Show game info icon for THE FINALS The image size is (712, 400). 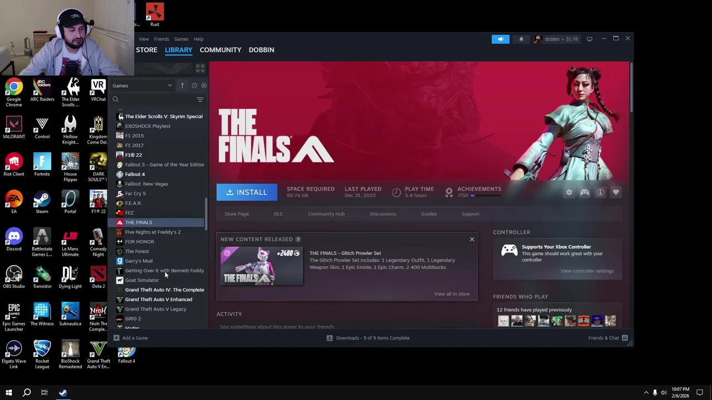(x=600, y=192)
